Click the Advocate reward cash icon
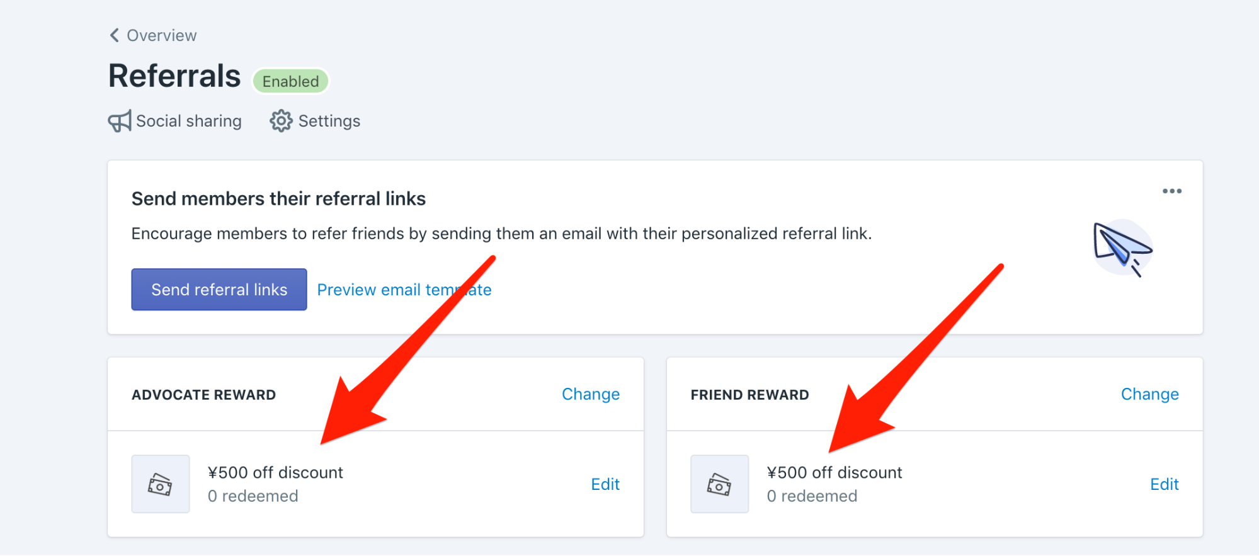Screen dimensions: 1259x556 pyautogui.click(x=161, y=484)
